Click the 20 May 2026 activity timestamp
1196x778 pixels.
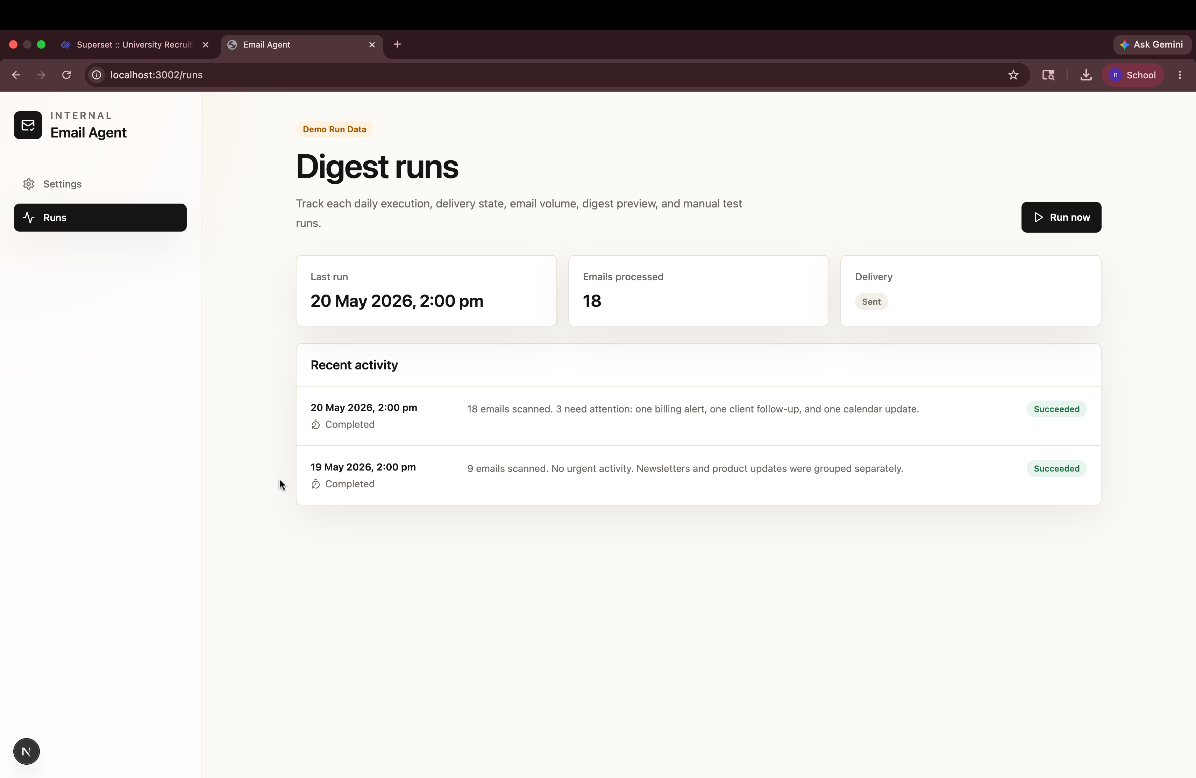click(x=364, y=408)
